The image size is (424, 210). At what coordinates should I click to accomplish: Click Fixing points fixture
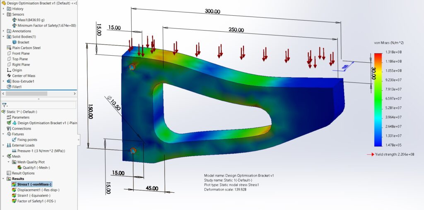click(27, 139)
